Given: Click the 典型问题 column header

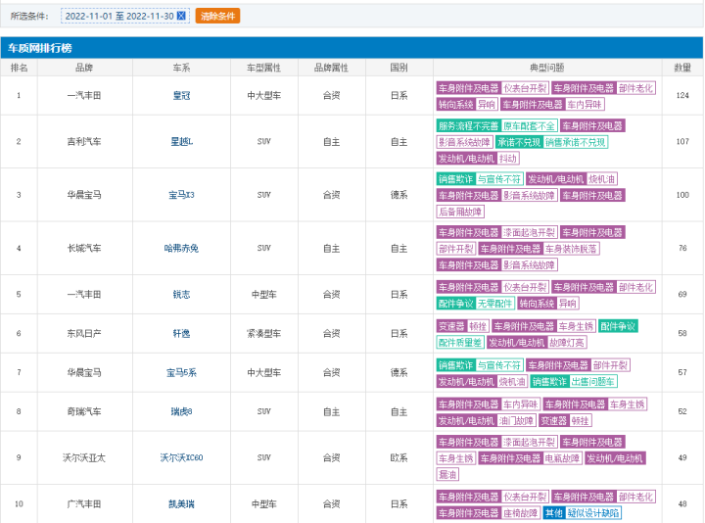Looking at the screenshot, I should (x=547, y=68).
